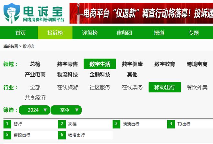Choose the 物流科技 domain filter
The width and height of the screenshot is (213, 144).
(x=67, y=74)
